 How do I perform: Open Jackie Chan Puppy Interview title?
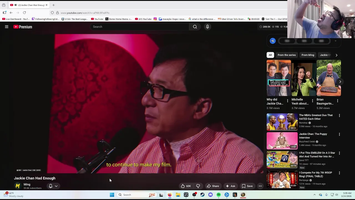(313, 136)
